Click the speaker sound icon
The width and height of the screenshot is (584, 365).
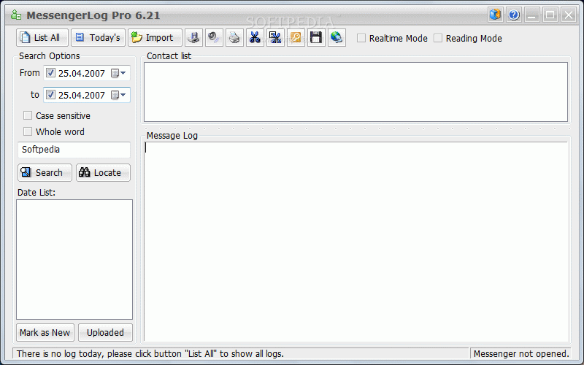click(x=214, y=38)
